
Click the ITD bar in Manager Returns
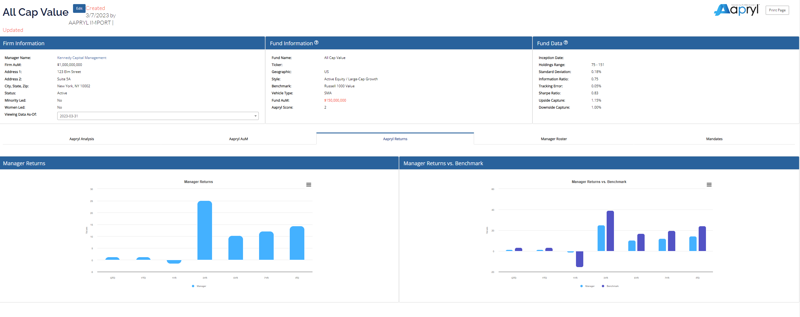tap(297, 243)
